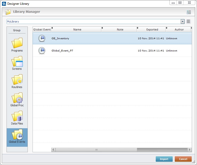The image size is (197, 165).
Task: Click the Library Manager folder icon
Action: tap(8, 12)
